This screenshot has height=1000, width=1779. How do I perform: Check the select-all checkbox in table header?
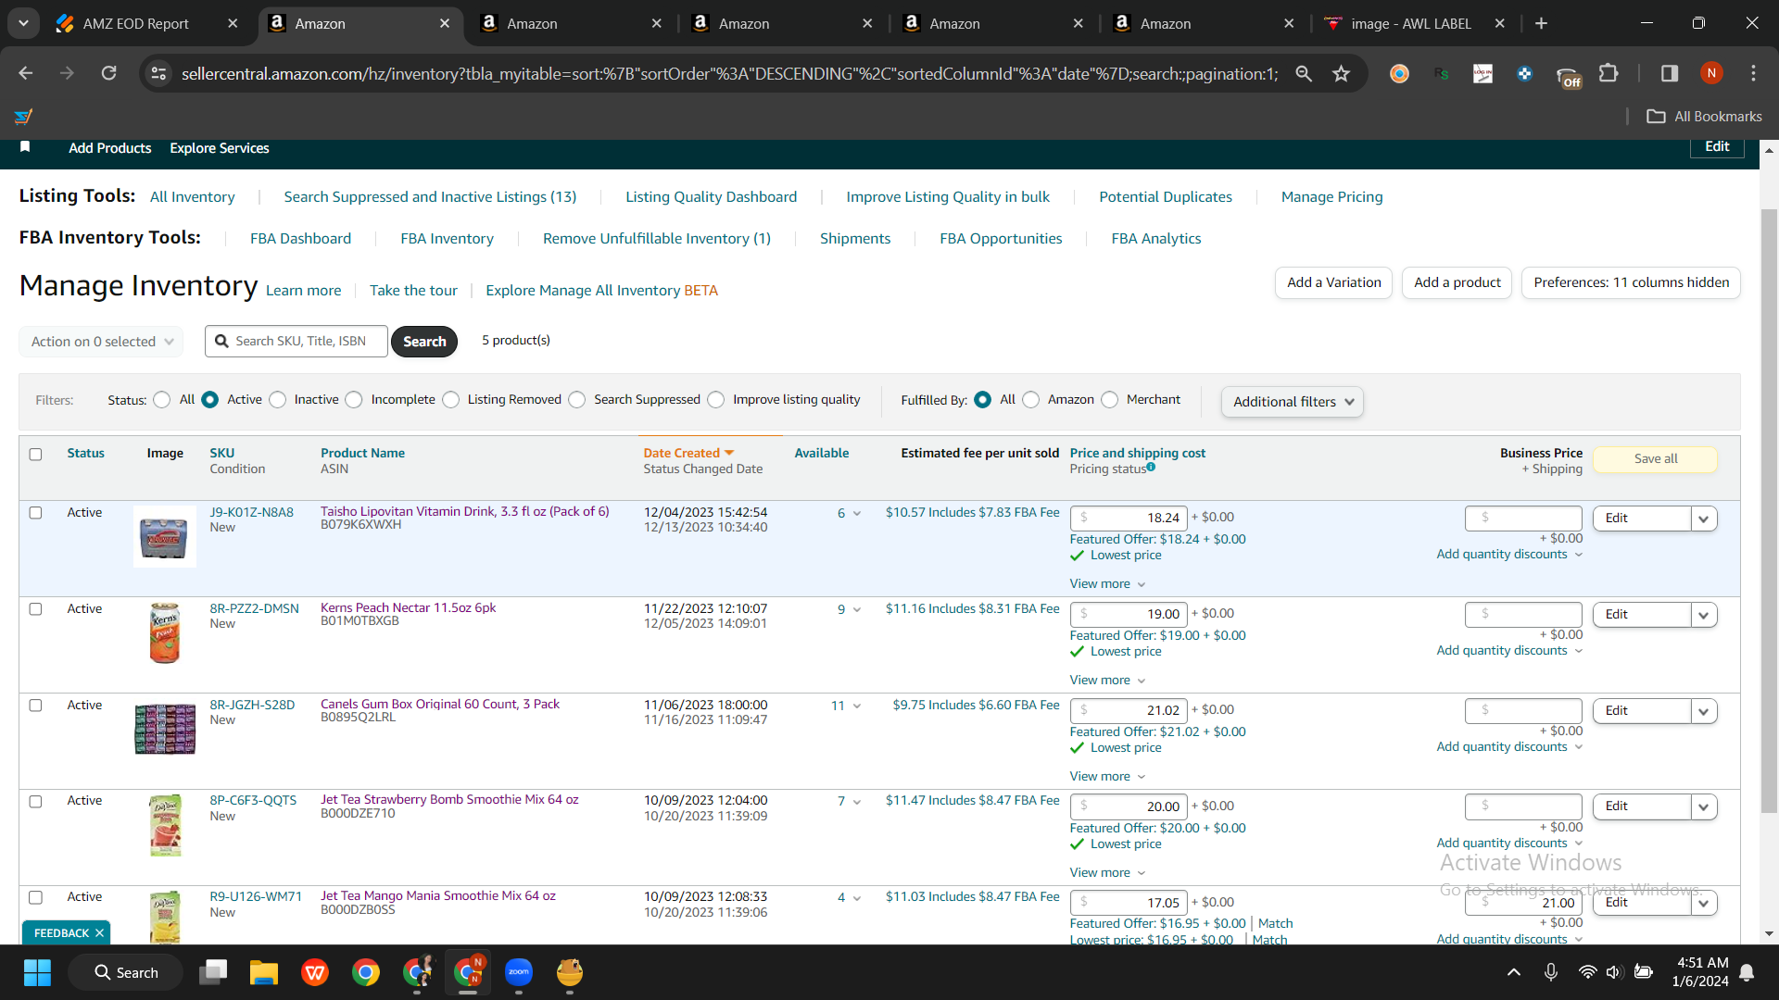35,455
